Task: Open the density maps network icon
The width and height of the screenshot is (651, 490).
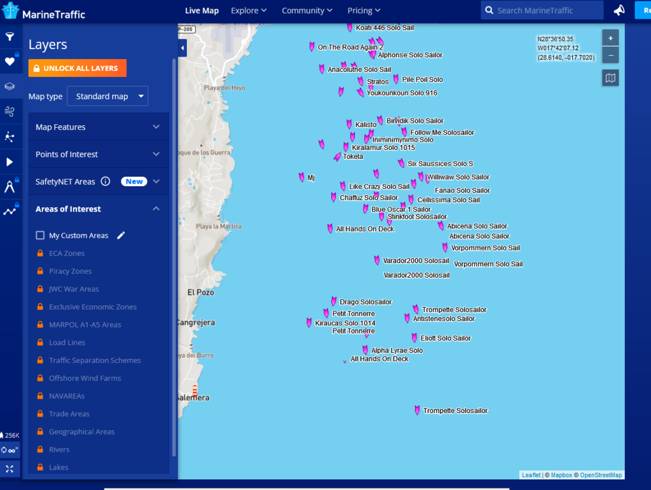Action: point(10,137)
